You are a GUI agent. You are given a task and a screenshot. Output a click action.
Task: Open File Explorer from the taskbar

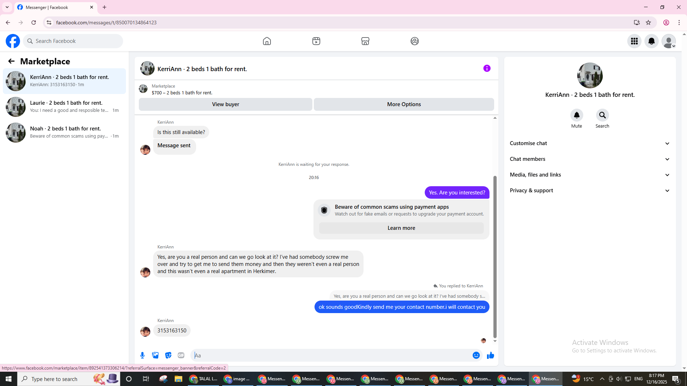coord(178,379)
